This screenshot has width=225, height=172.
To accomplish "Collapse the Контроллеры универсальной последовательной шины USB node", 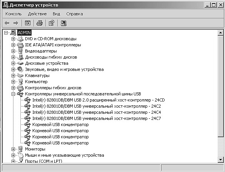I will point(13,94).
